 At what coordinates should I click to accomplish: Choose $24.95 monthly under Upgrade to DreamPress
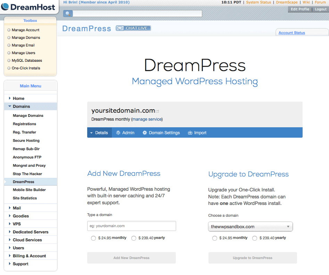(x=214, y=238)
